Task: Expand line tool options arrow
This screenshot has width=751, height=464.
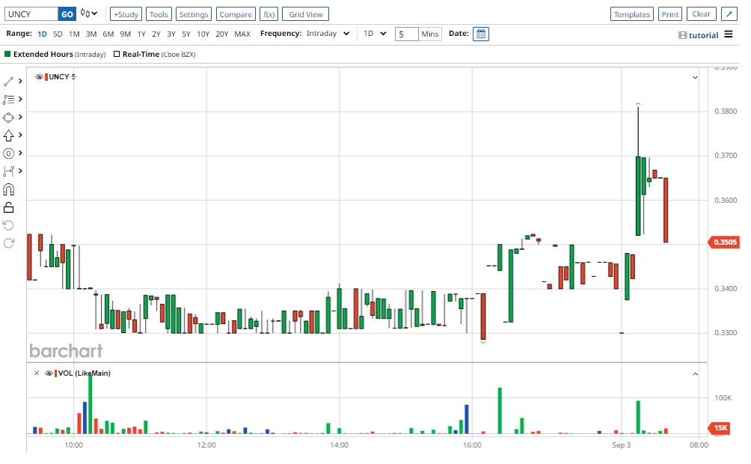Action: tap(20, 82)
